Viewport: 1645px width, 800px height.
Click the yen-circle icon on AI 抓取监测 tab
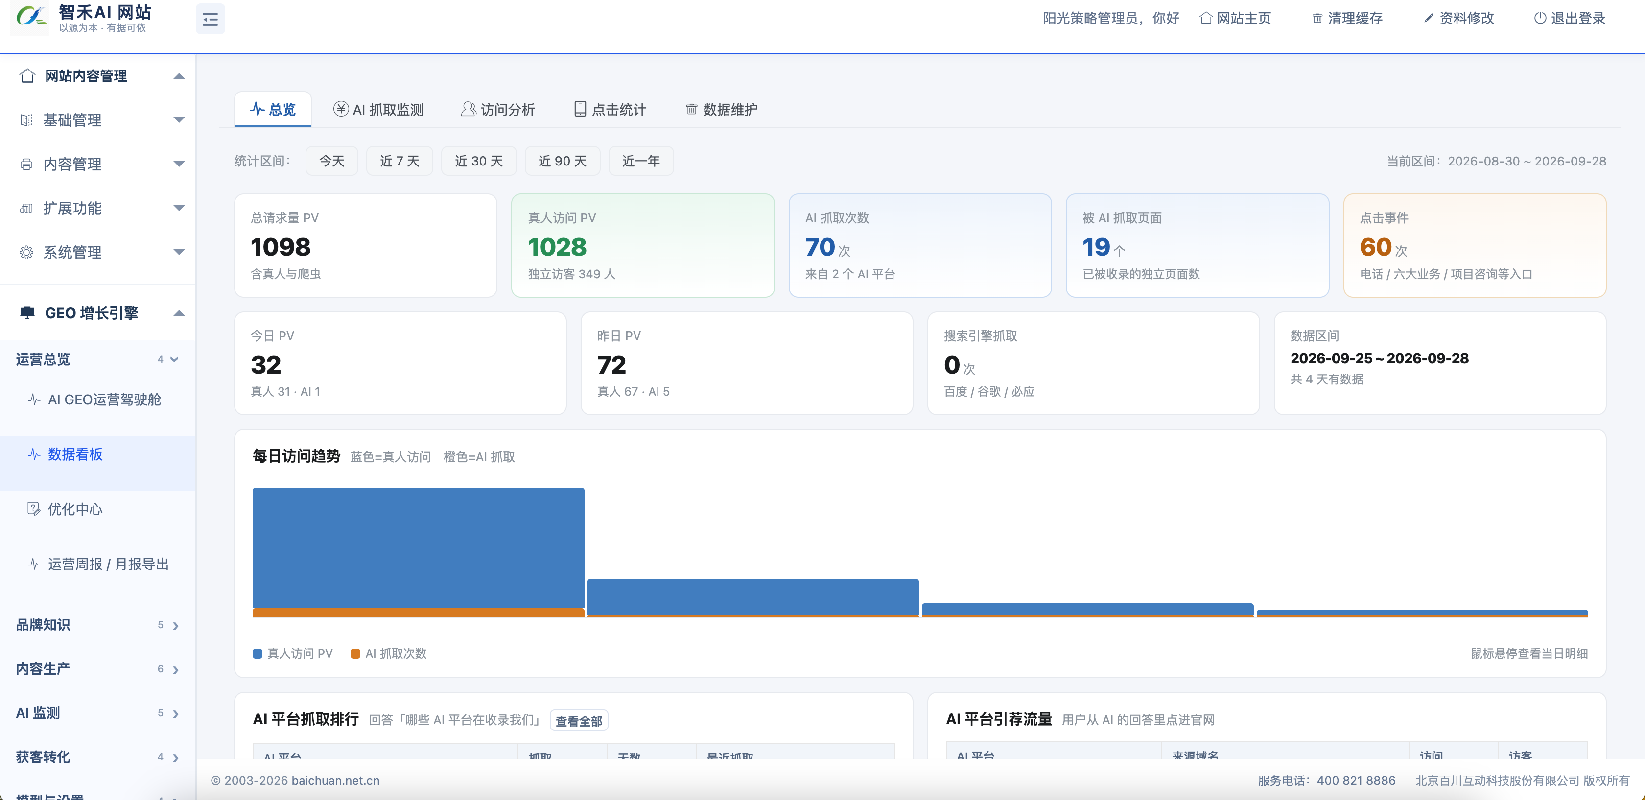[x=341, y=109]
